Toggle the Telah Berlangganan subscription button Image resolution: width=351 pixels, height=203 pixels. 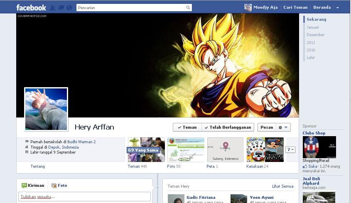[x=228, y=127]
